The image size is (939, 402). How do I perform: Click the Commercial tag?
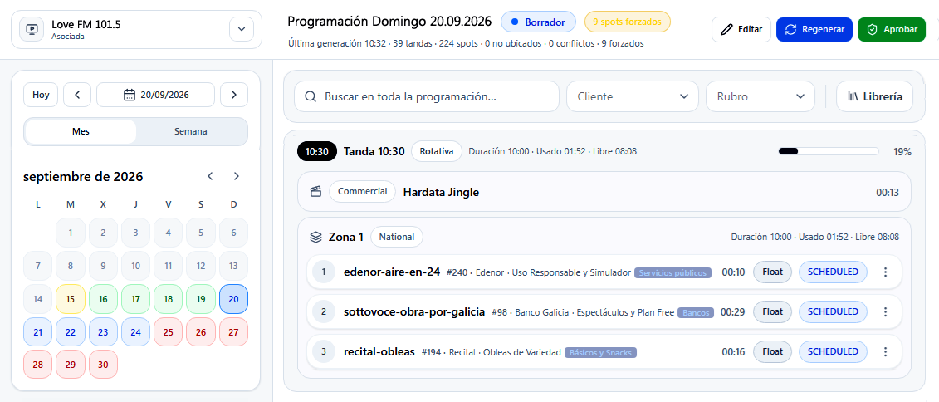point(362,192)
